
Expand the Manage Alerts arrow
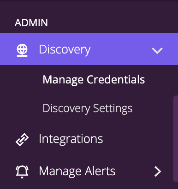(158, 171)
